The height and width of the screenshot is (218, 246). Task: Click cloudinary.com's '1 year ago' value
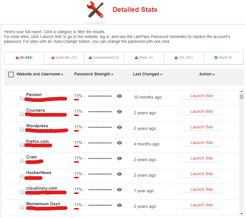click(x=144, y=191)
